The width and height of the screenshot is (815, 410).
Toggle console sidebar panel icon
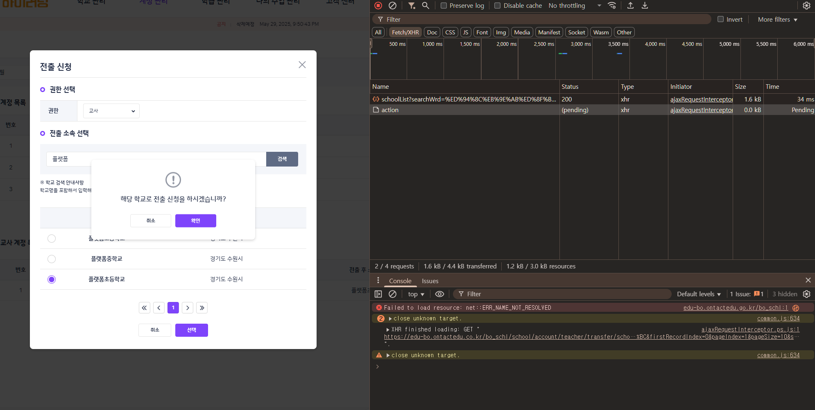pyautogui.click(x=378, y=294)
